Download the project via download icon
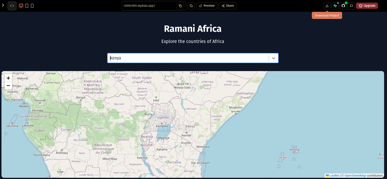Image resolution: width=387 pixels, height=179 pixels. click(x=327, y=6)
